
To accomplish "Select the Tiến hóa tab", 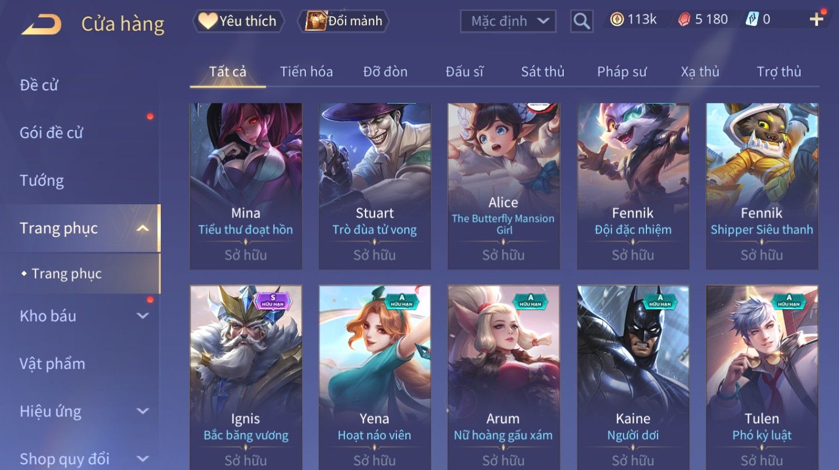I will click(306, 71).
